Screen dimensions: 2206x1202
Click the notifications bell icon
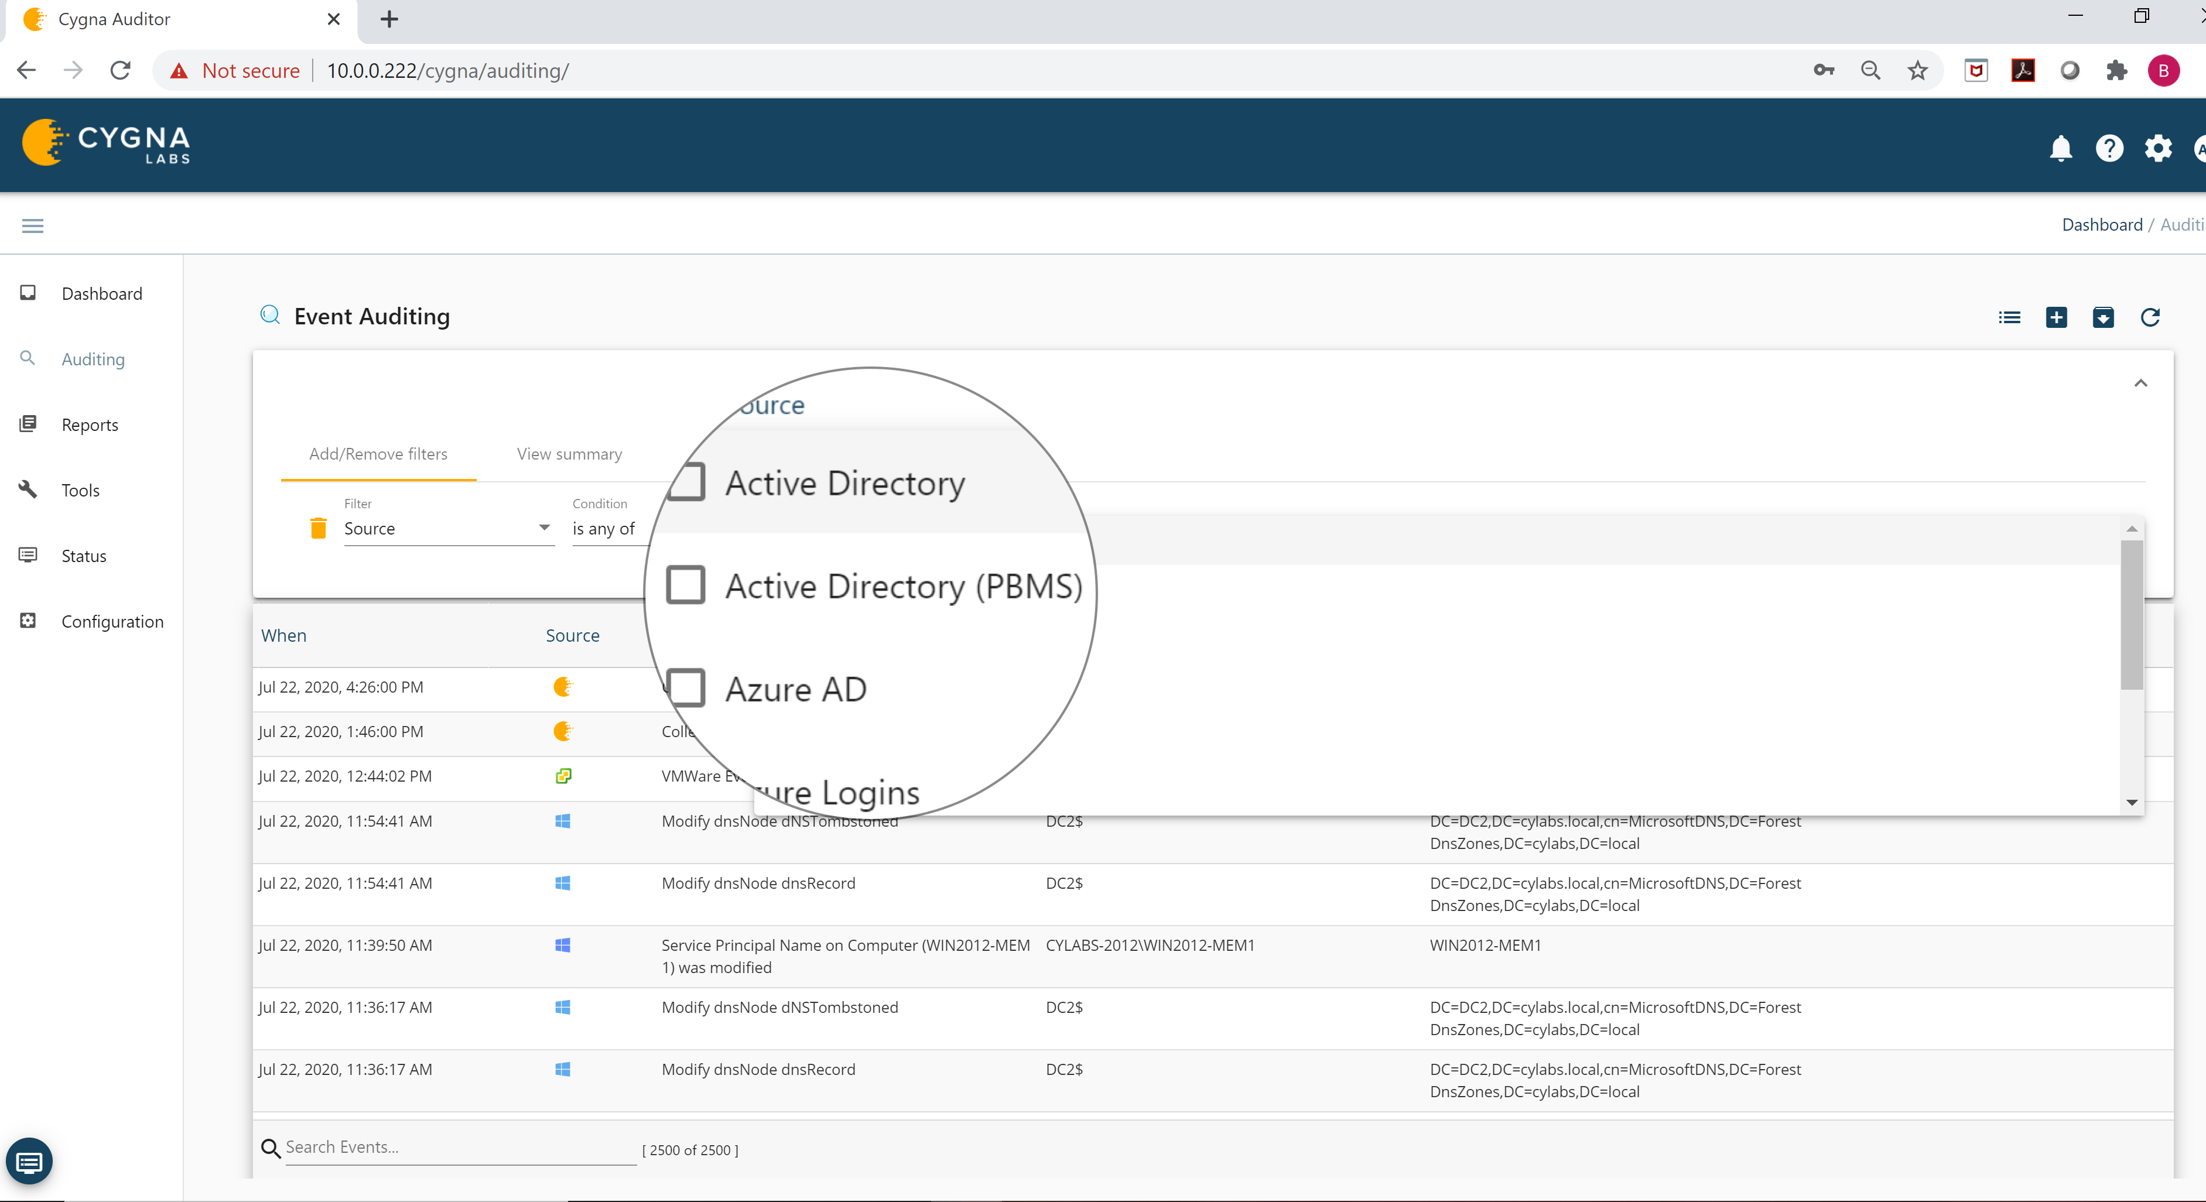point(2060,148)
